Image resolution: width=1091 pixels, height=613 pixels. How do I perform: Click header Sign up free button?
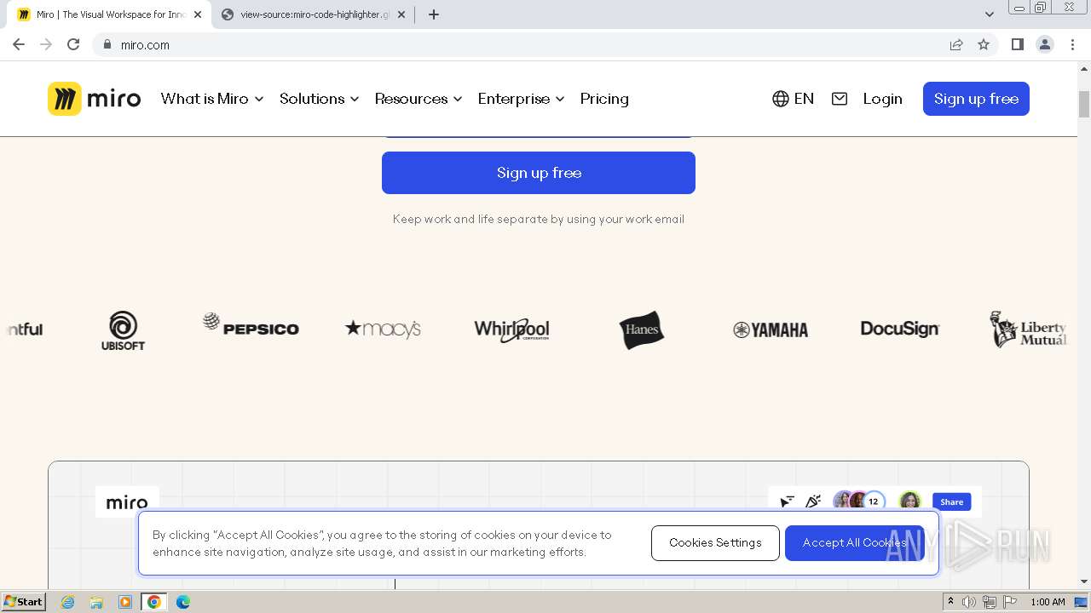(976, 99)
